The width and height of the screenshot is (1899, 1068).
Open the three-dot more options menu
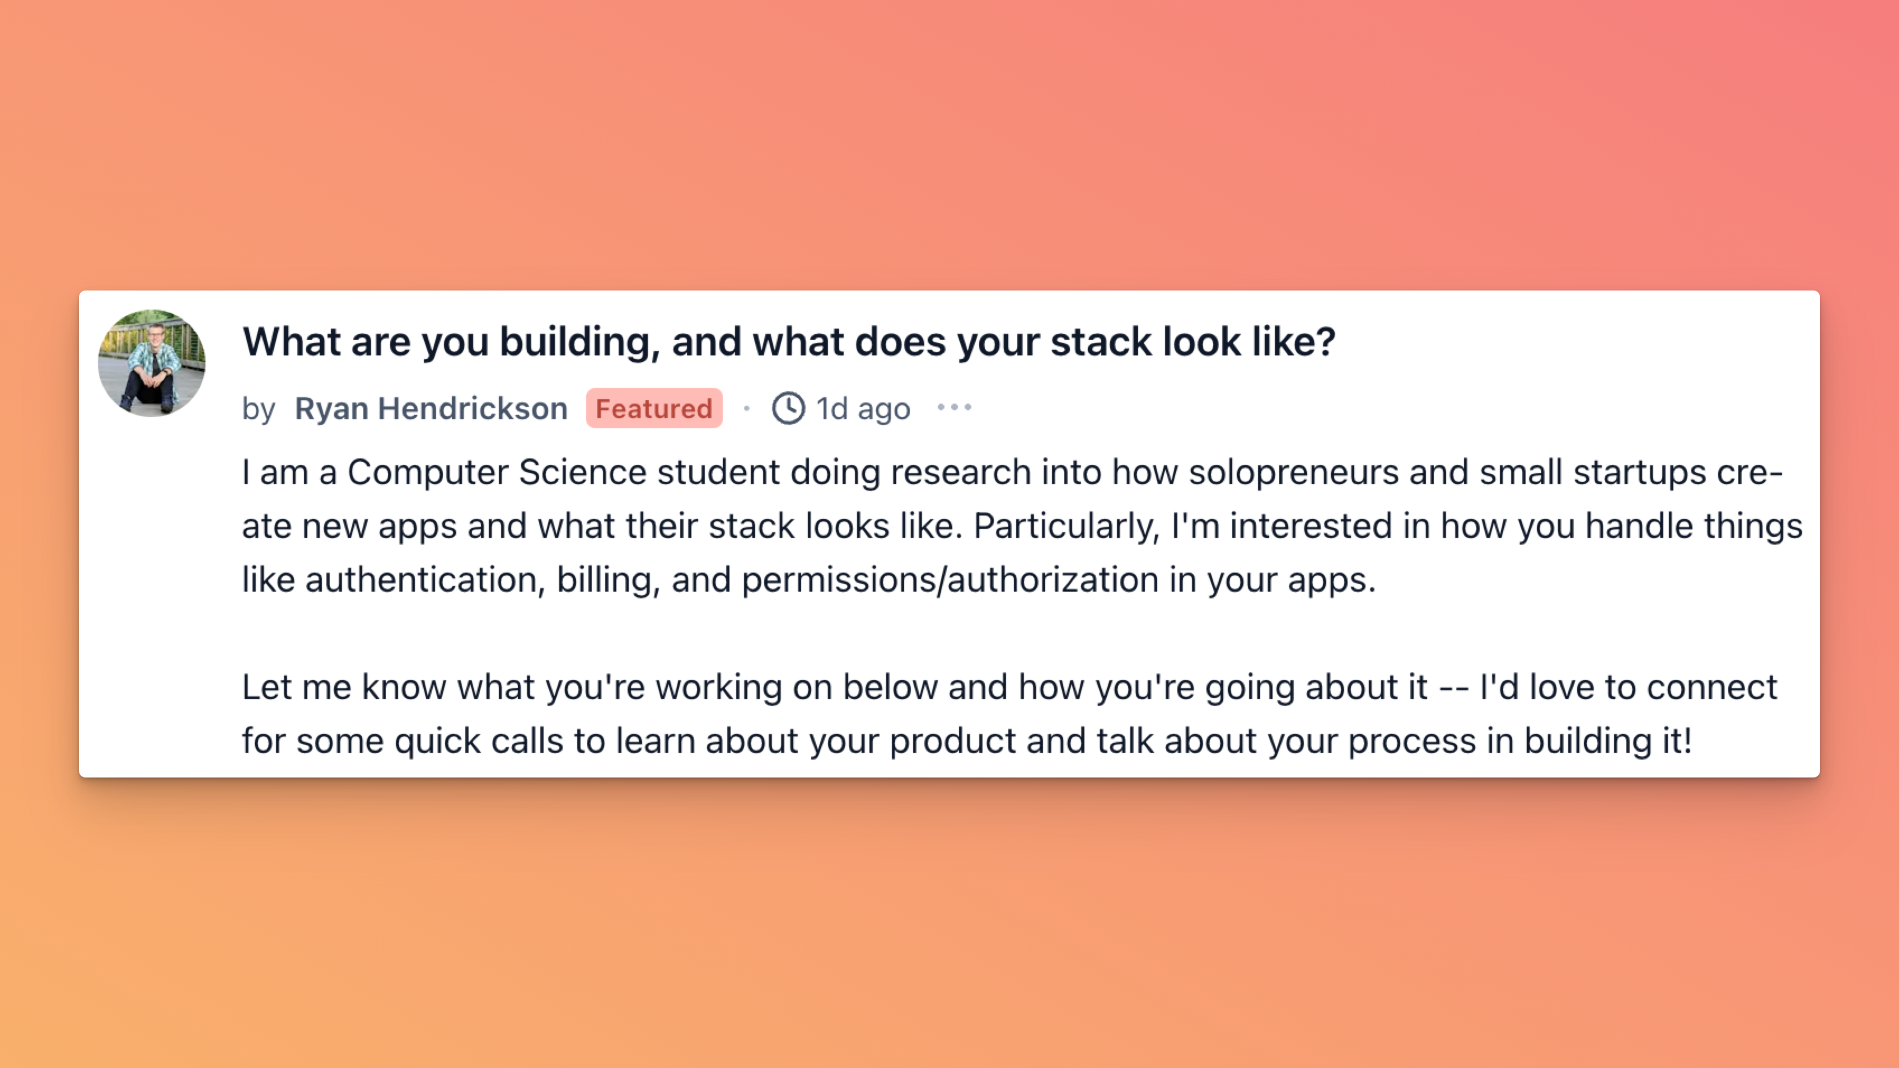click(x=955, y=407)
